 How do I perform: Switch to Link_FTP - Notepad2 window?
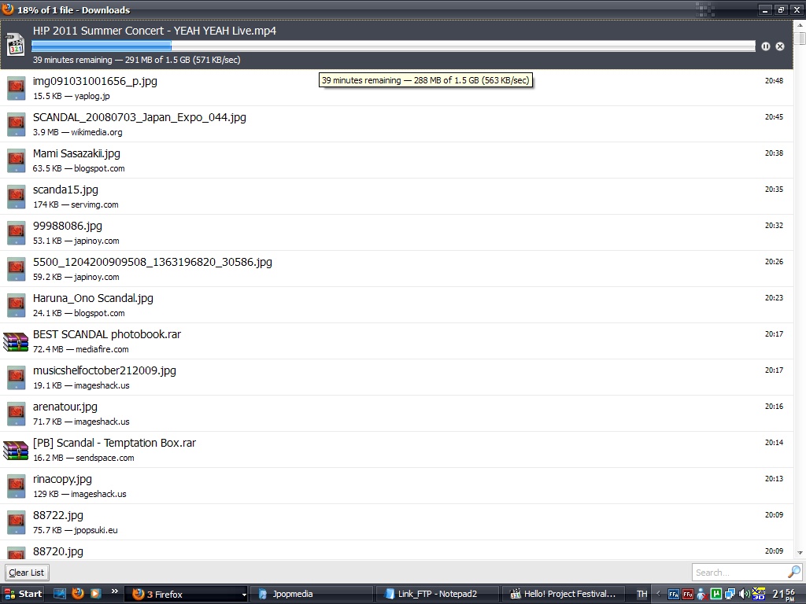pyautogui.click(x=438, y=595)
